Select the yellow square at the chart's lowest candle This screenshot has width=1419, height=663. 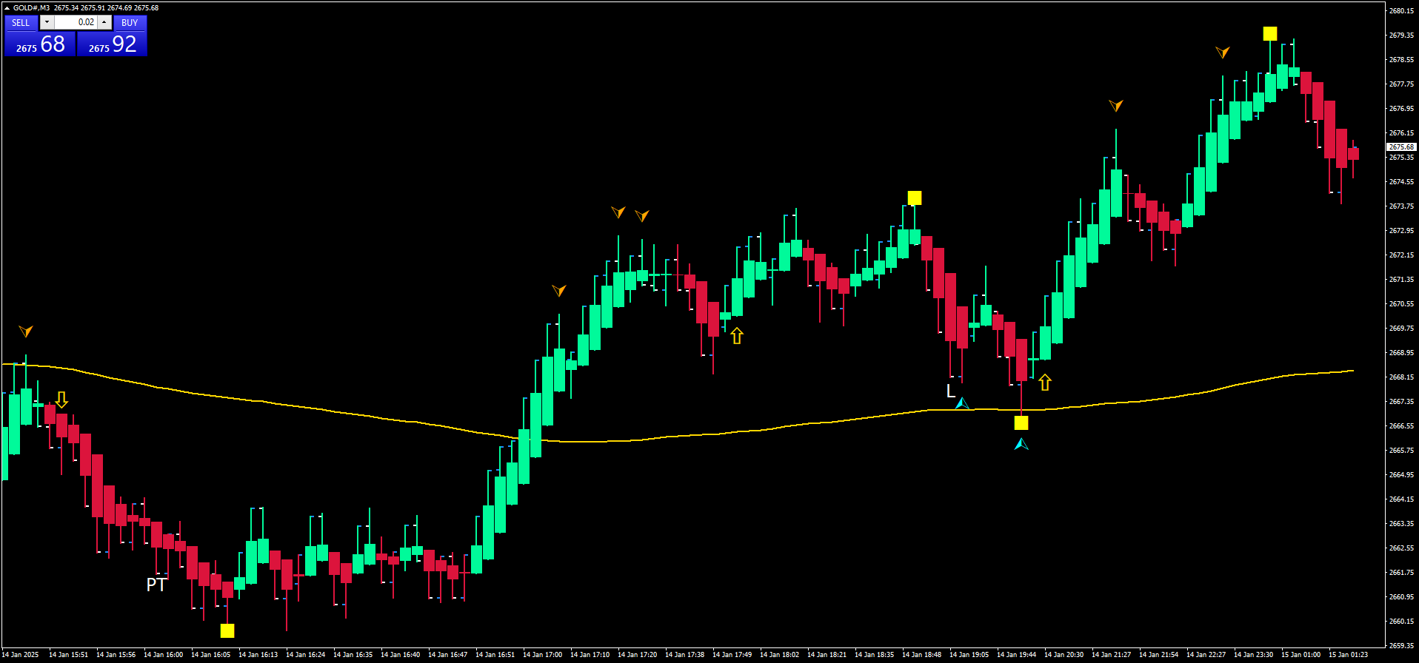tap(227, 630)
